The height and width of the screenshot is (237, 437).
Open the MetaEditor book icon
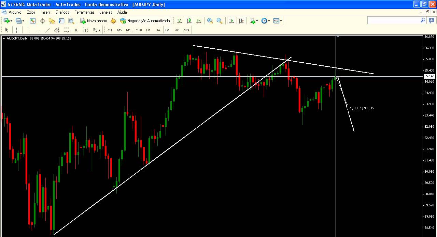coord(113,21)
